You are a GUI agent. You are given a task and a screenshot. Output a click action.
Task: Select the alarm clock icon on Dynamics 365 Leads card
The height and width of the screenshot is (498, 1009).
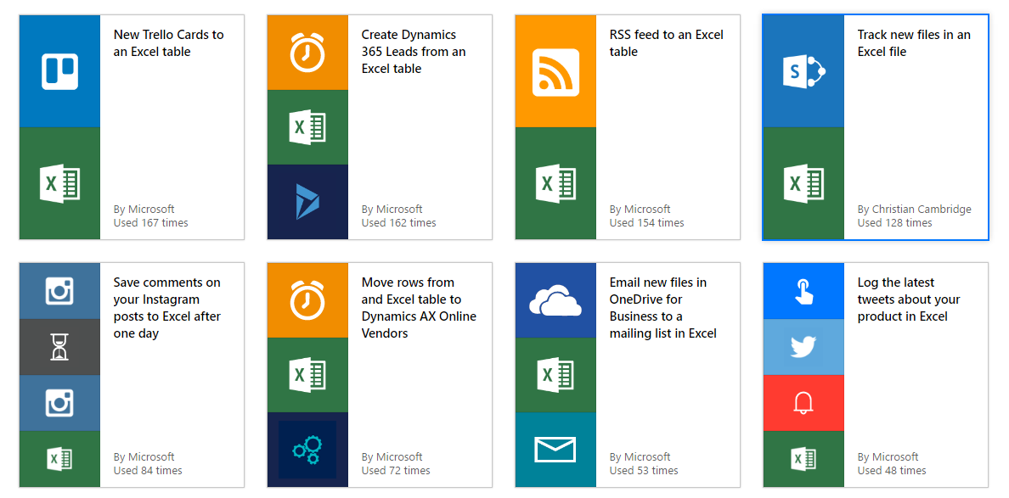(x=307, y=53)
